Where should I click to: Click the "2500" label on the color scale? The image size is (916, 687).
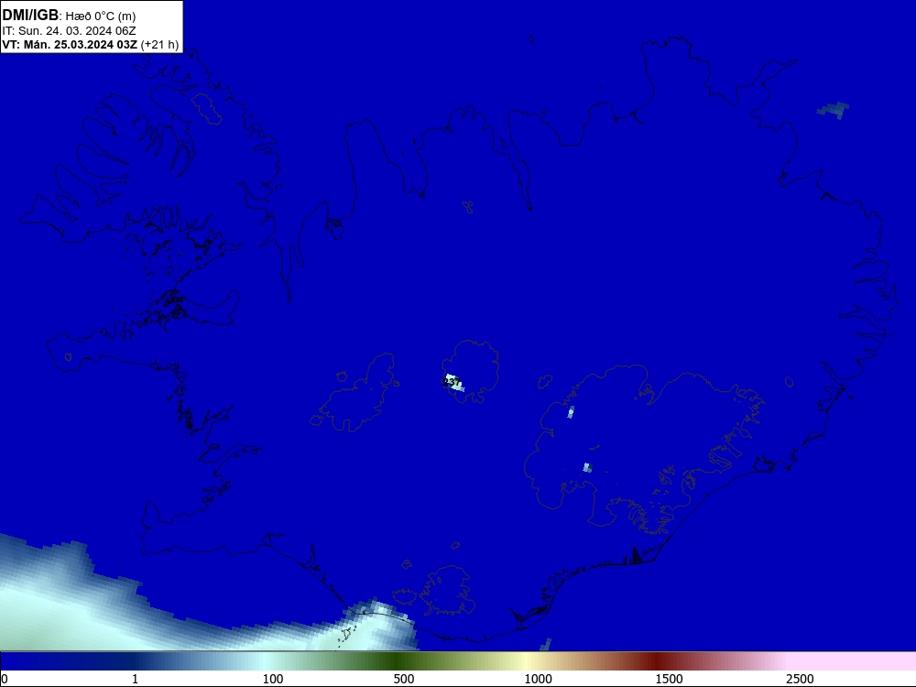coord(800,679)
